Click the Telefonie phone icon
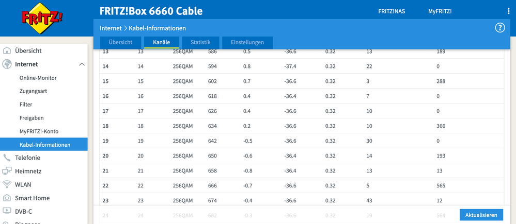Image resolution: width=516 pixels, height=224 pixels. pos(7,158)
